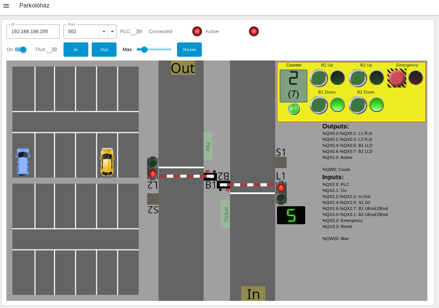The width and height of the screenshot is (439, 308).
Task: Click the B2 Down green indicator lamp
Action: coord(377,105)
